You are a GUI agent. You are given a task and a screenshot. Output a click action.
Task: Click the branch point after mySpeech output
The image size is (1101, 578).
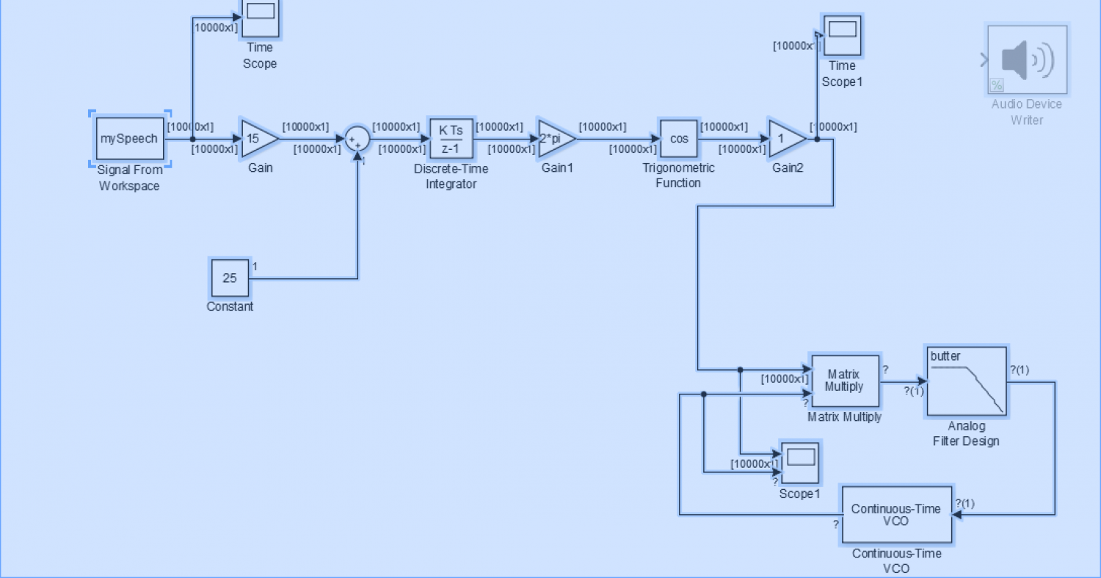192,138
